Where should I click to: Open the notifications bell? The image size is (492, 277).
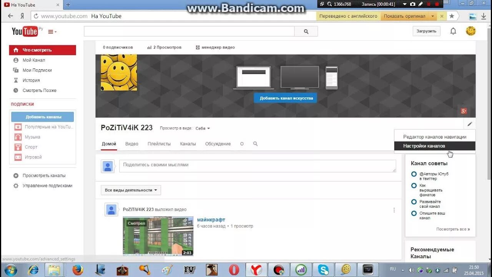[453, 31]
